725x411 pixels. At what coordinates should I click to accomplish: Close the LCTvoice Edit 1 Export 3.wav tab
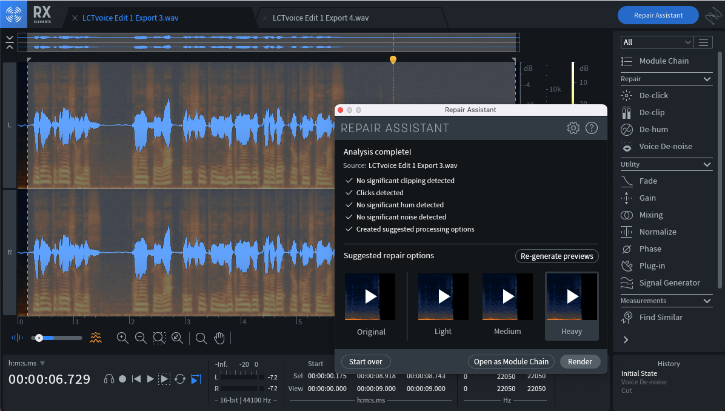[x=75, y=18]
